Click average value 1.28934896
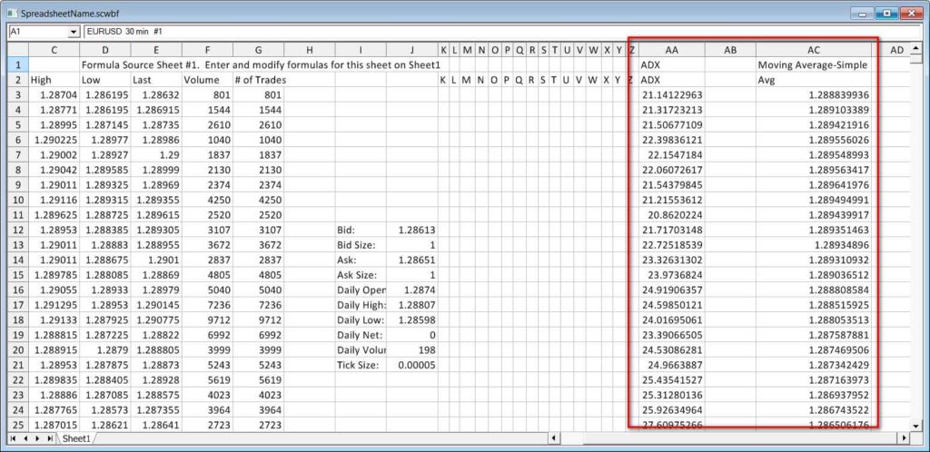The height and width of the screenshot is (452, 930). pyautogui.click(x=814, y=245)
